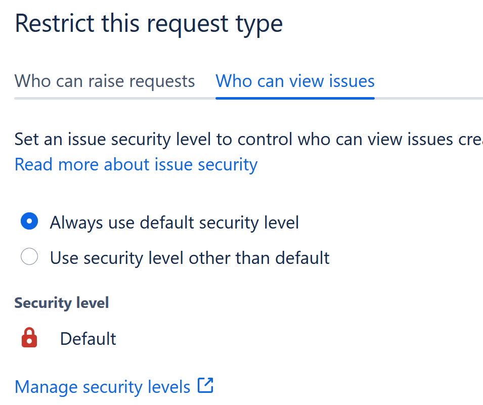The height and width of the screenshot is (405, 483).
Task: Click the 'Restrict this request type' title
Action: [x=149, y=24]
